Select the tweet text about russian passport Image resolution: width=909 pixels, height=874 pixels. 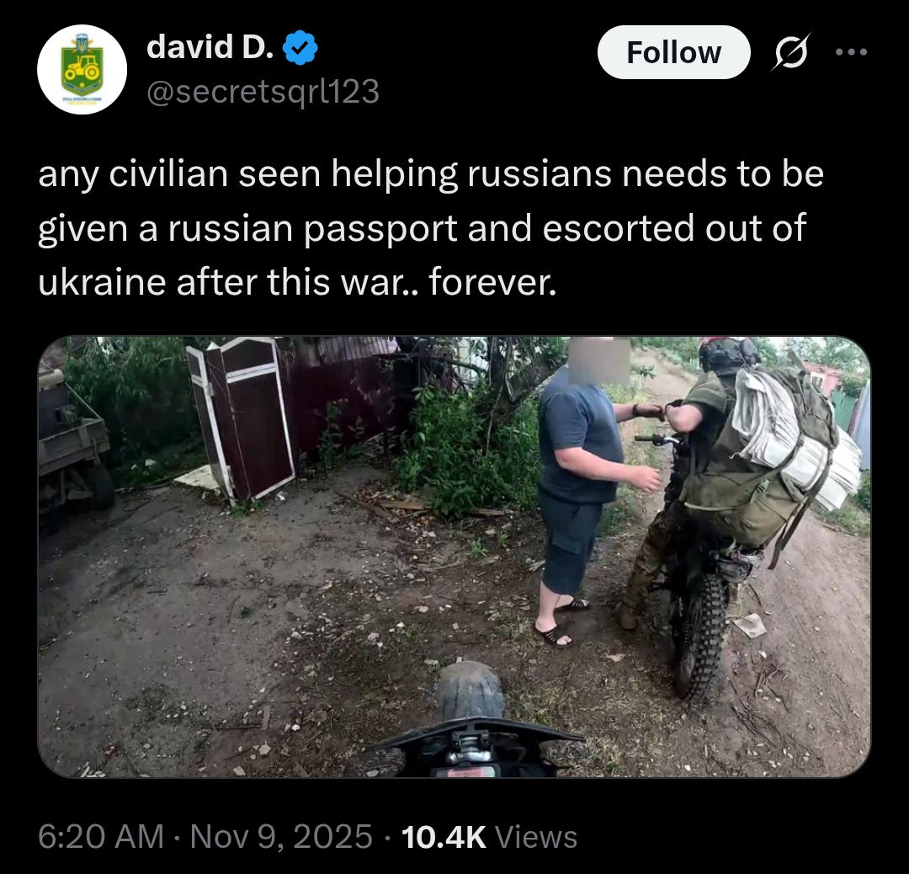tap(431, 228)
